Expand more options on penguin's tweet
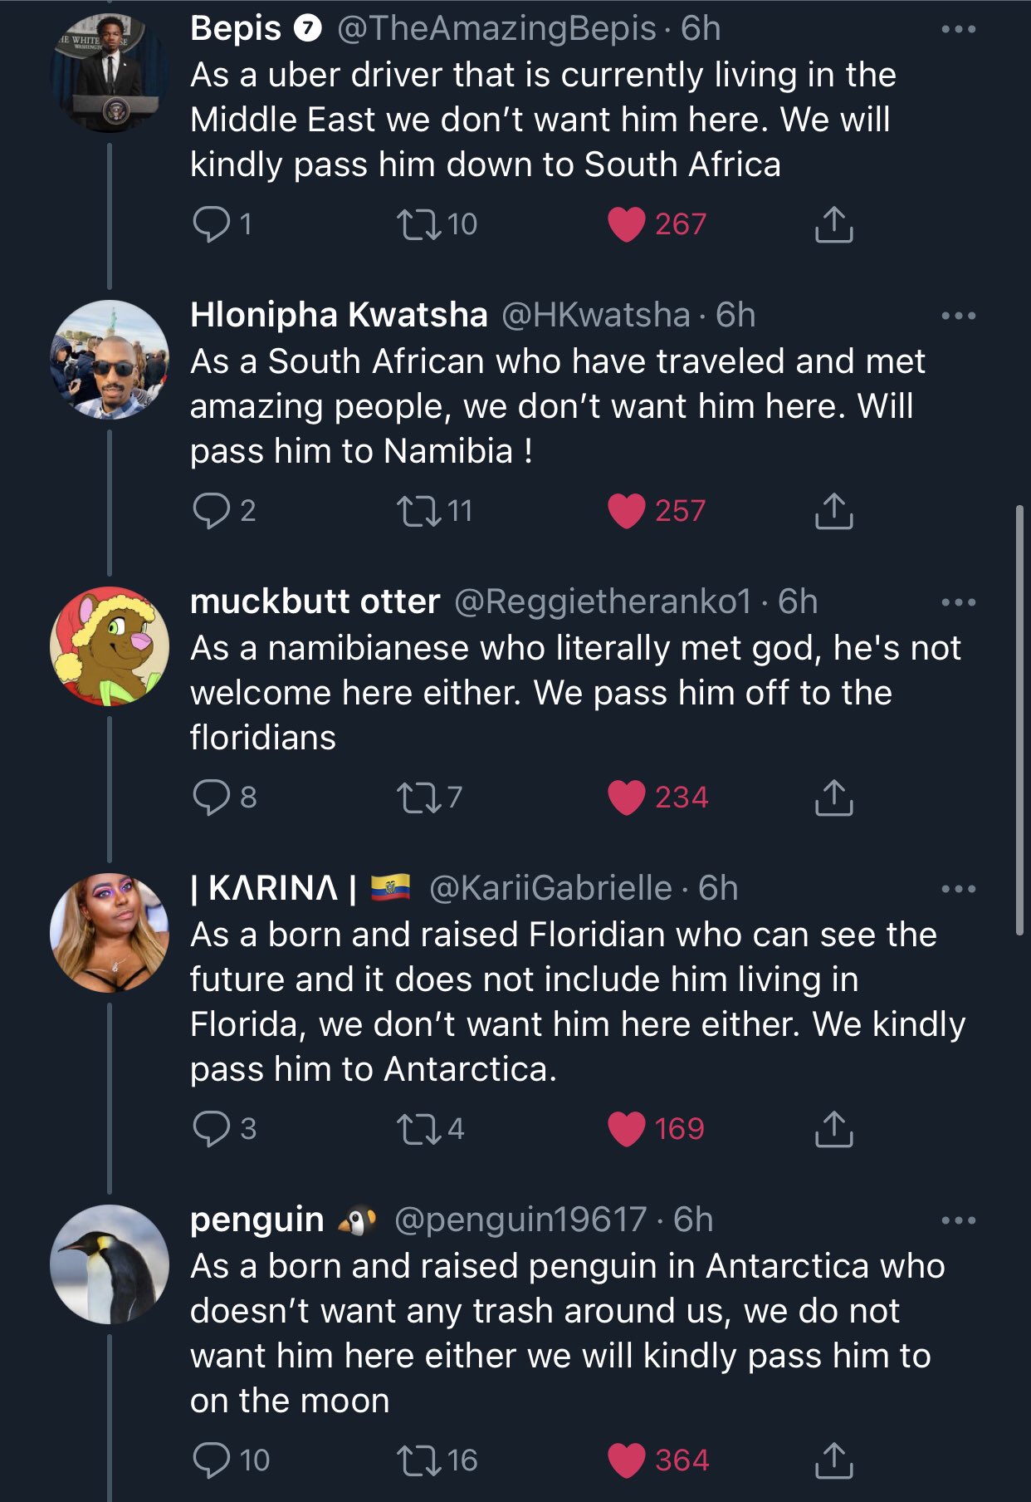Image resolution: width=1031 pixels, height=1502 pixels. (x=958, y=1220)
